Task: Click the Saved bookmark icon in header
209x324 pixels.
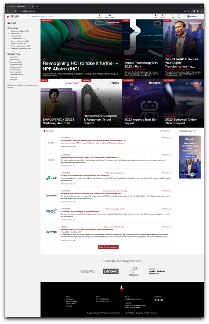Action: pyautogui.click(x=156, y=16)
